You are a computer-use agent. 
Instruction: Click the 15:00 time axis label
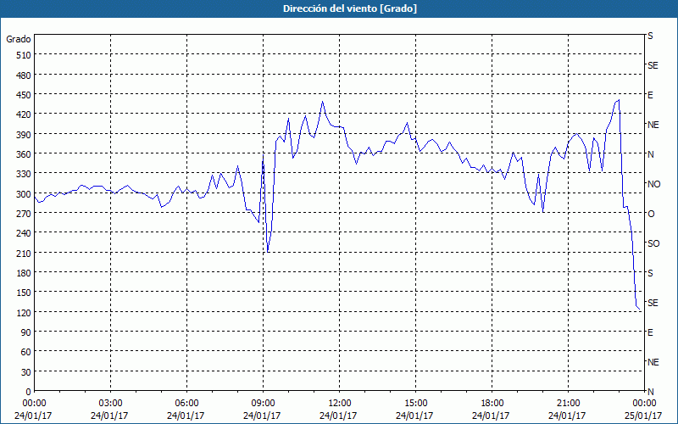415,404
